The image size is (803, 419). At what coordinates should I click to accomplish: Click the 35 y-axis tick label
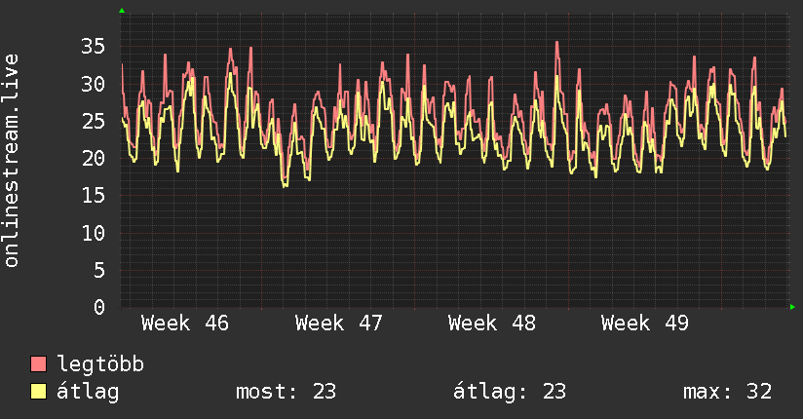click(x=93, y=46)
